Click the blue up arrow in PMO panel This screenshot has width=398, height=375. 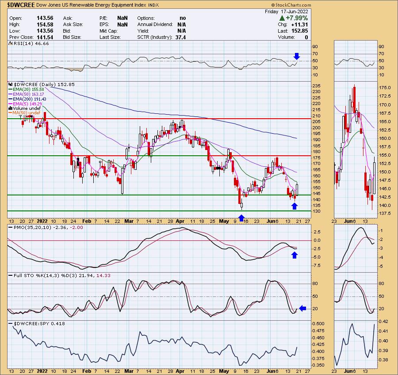[295, 255]
